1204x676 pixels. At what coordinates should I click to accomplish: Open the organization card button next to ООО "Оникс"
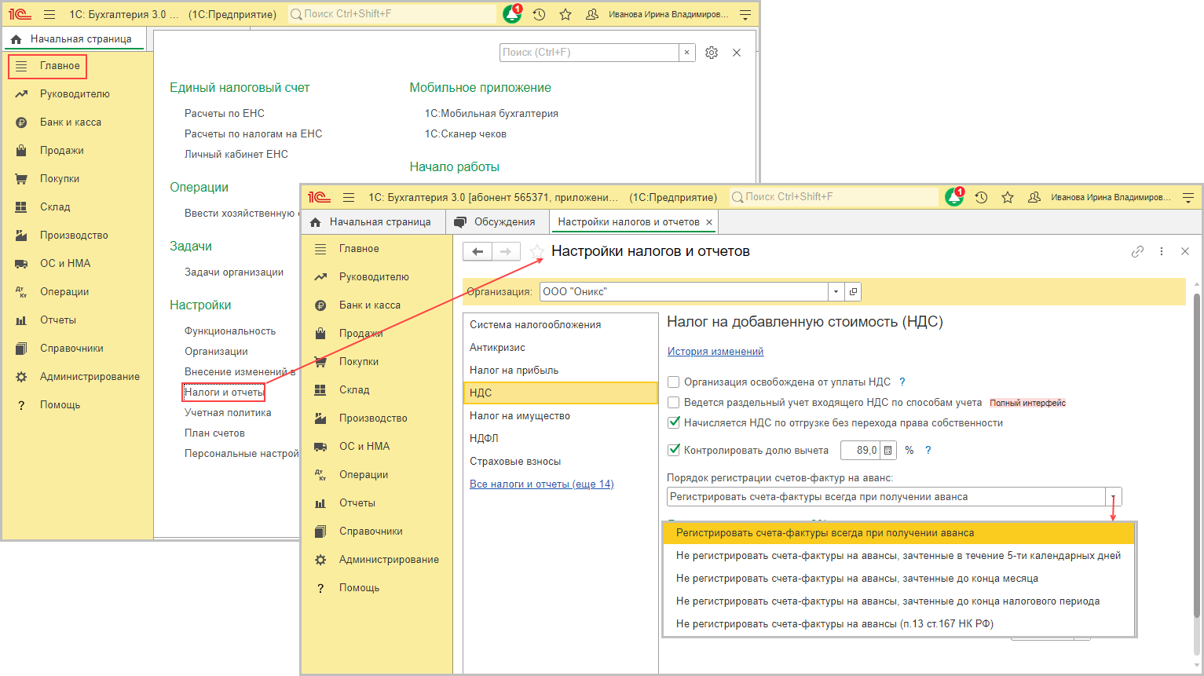[853, 292]
